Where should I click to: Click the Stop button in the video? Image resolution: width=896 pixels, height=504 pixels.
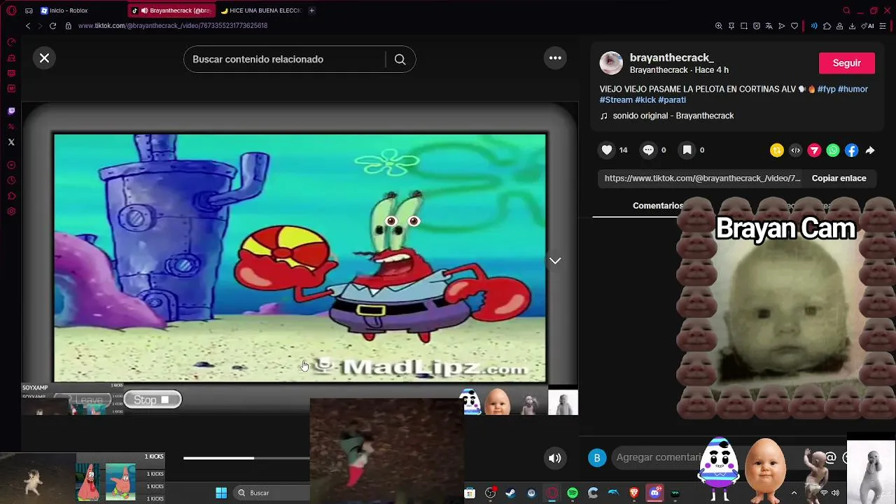tap(153, 400)
